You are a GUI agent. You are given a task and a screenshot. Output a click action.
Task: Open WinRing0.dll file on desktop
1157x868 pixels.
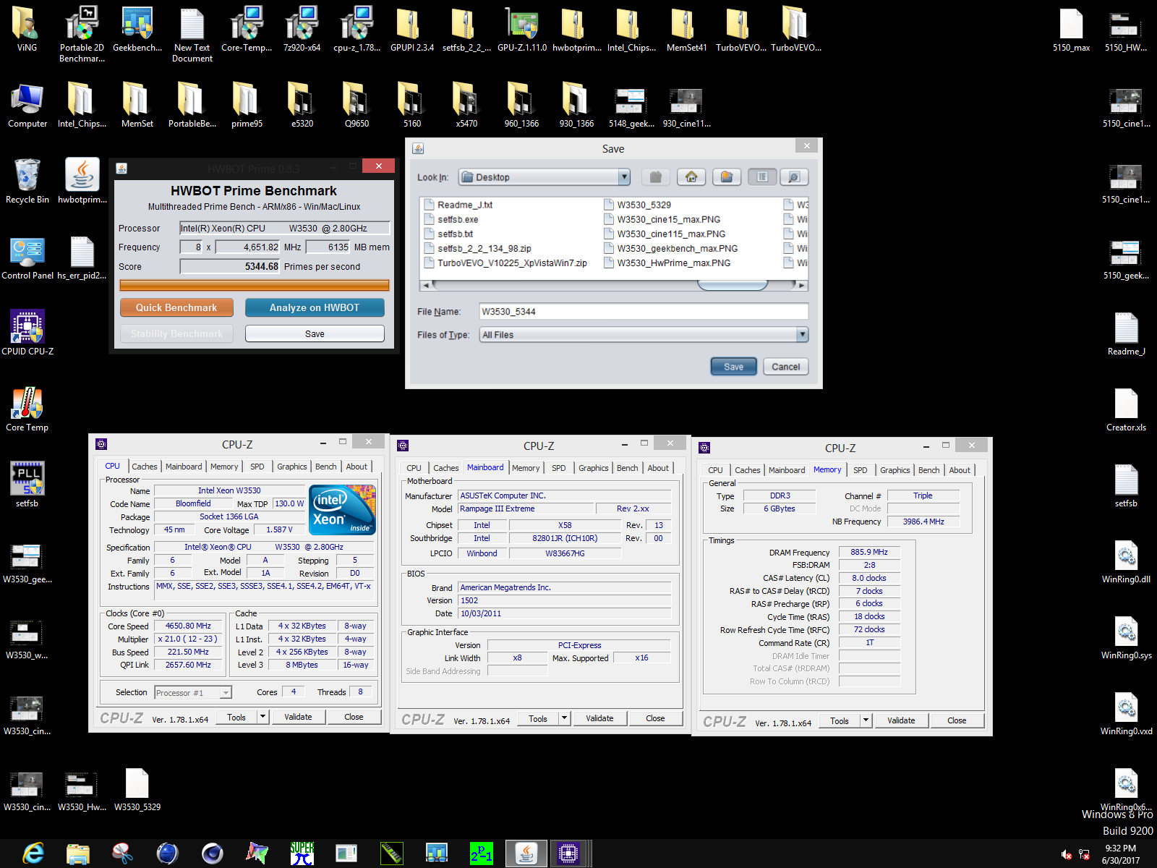1126,561
